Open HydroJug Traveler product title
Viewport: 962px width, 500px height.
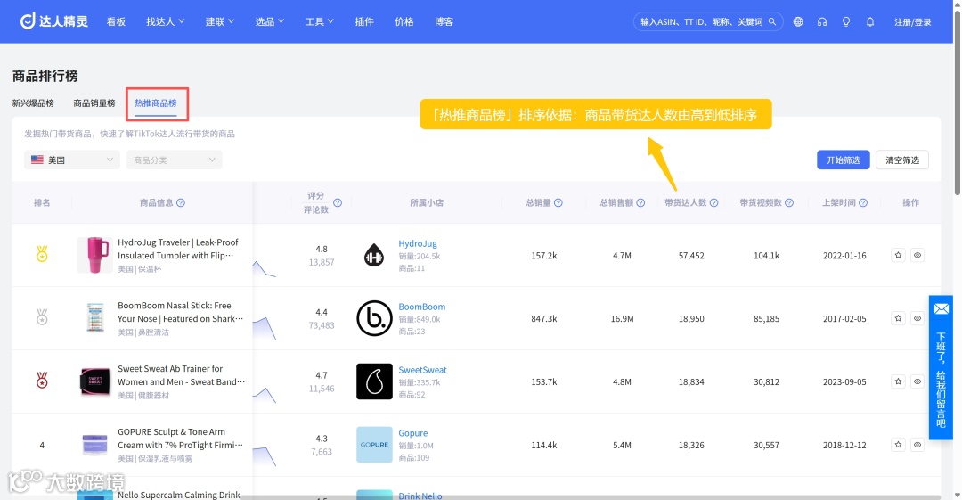178,249
